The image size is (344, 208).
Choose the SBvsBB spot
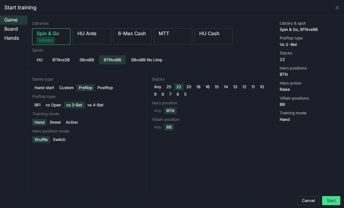[87, 60]
